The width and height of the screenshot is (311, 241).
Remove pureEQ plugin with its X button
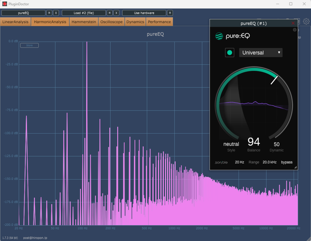(56, 13)
